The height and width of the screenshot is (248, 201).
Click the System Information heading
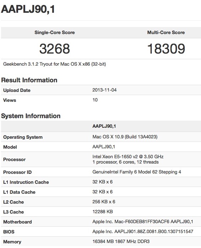tap(31, 116)
